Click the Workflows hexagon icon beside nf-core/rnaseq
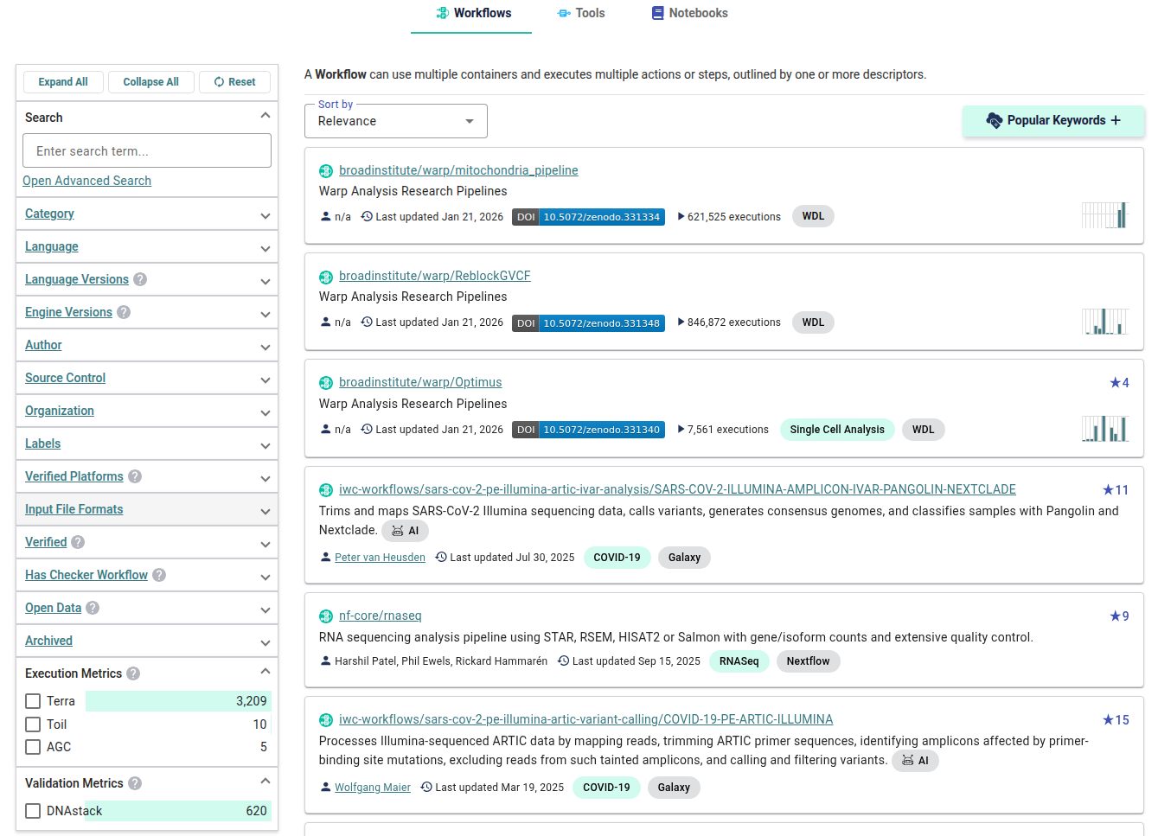Image resolution: width=1158 pixels, height=836 pixels. pos(326,616)
